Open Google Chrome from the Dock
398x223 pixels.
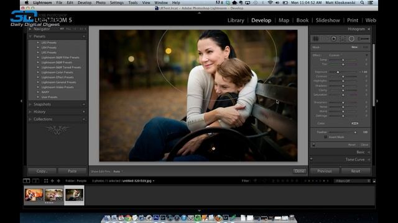tap(128, 217)
